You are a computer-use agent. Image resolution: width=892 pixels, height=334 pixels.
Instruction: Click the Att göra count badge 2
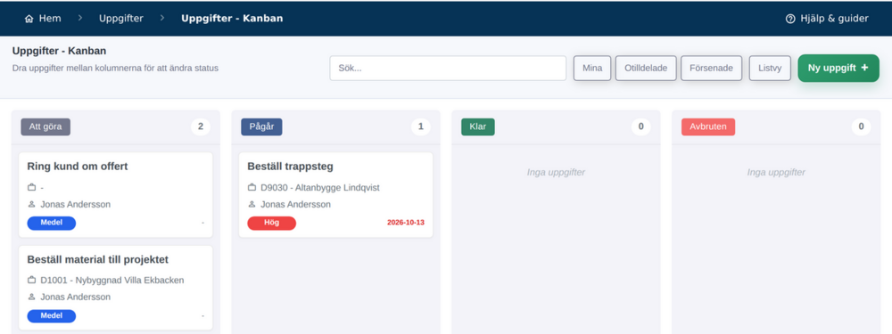[x=200, y=126]
